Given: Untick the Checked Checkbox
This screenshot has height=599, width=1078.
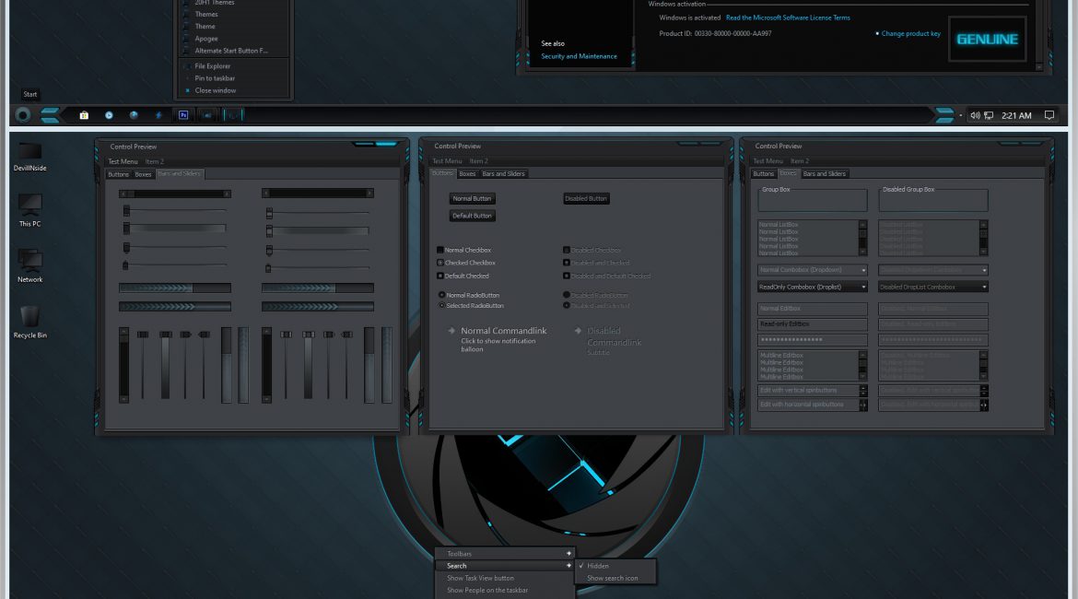Looking at the screenshot, I should (x=440, y=263).
